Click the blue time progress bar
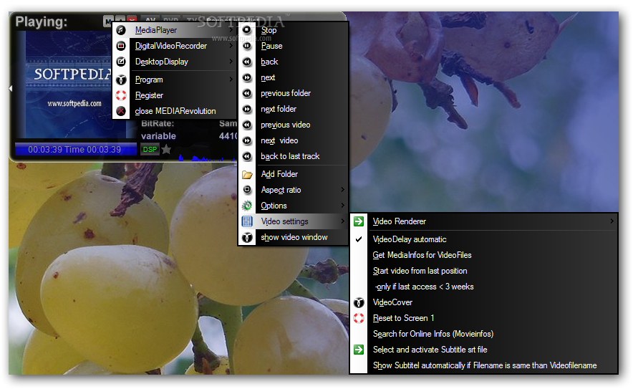Viewport: 633px width, 389px height. (76, 150)
